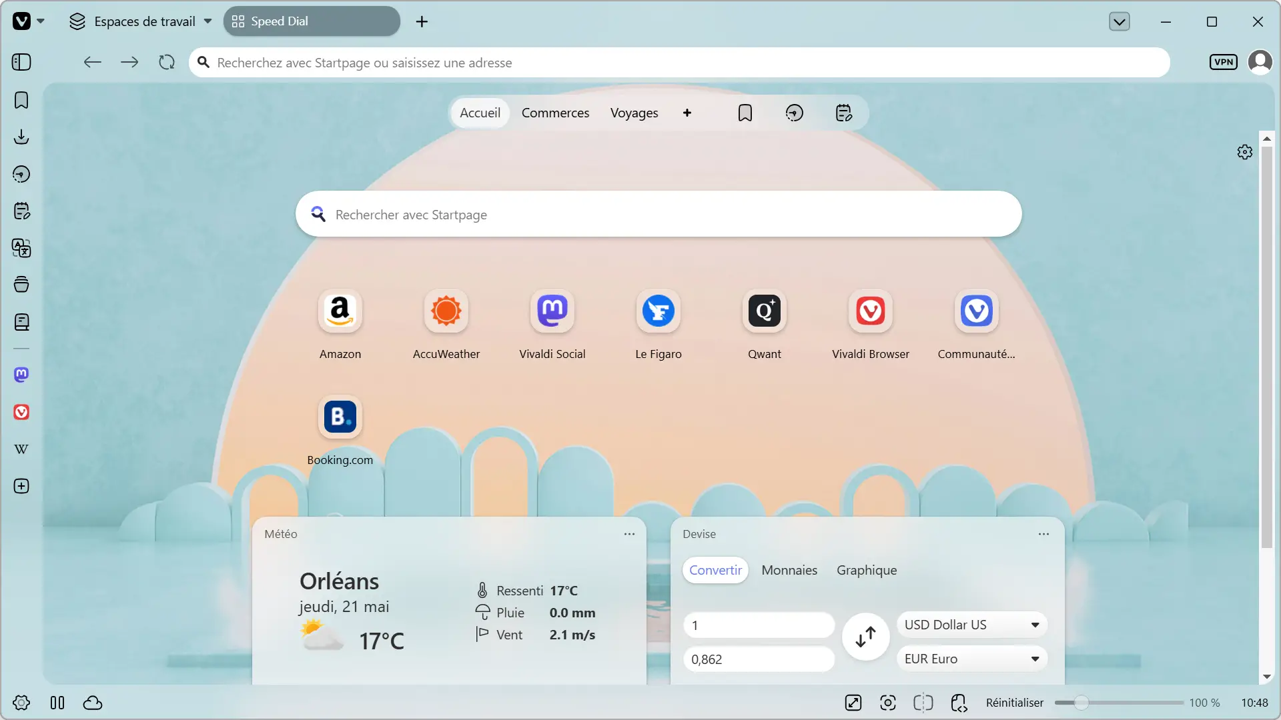
Task: Open the Vivaldi web panel in sidebar
Action: 21,412
